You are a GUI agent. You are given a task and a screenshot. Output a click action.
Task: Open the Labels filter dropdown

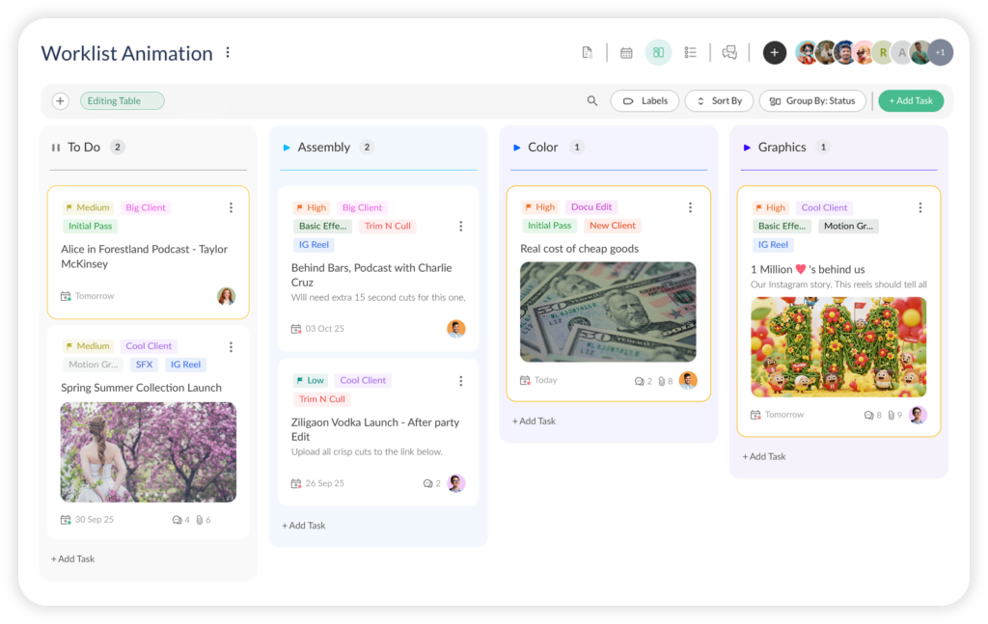click(x=645, y=101)
